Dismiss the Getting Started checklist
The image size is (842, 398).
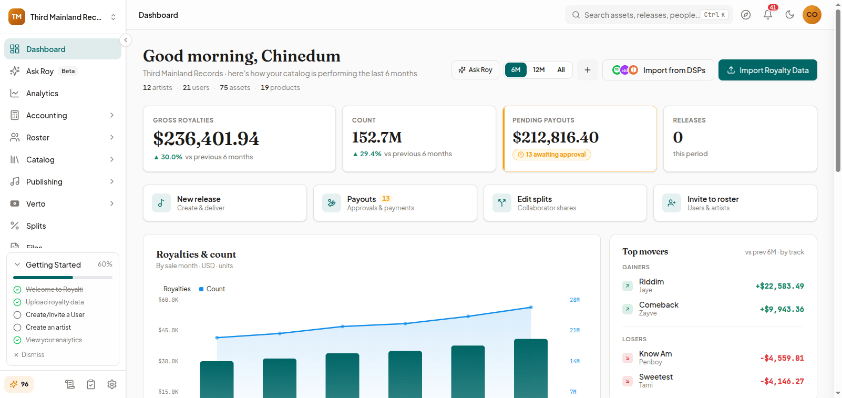(x=29, y=355)
